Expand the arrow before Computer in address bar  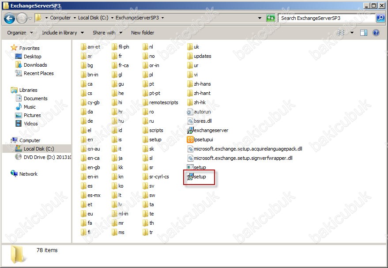pyautogui.click(x=46, y=18)
